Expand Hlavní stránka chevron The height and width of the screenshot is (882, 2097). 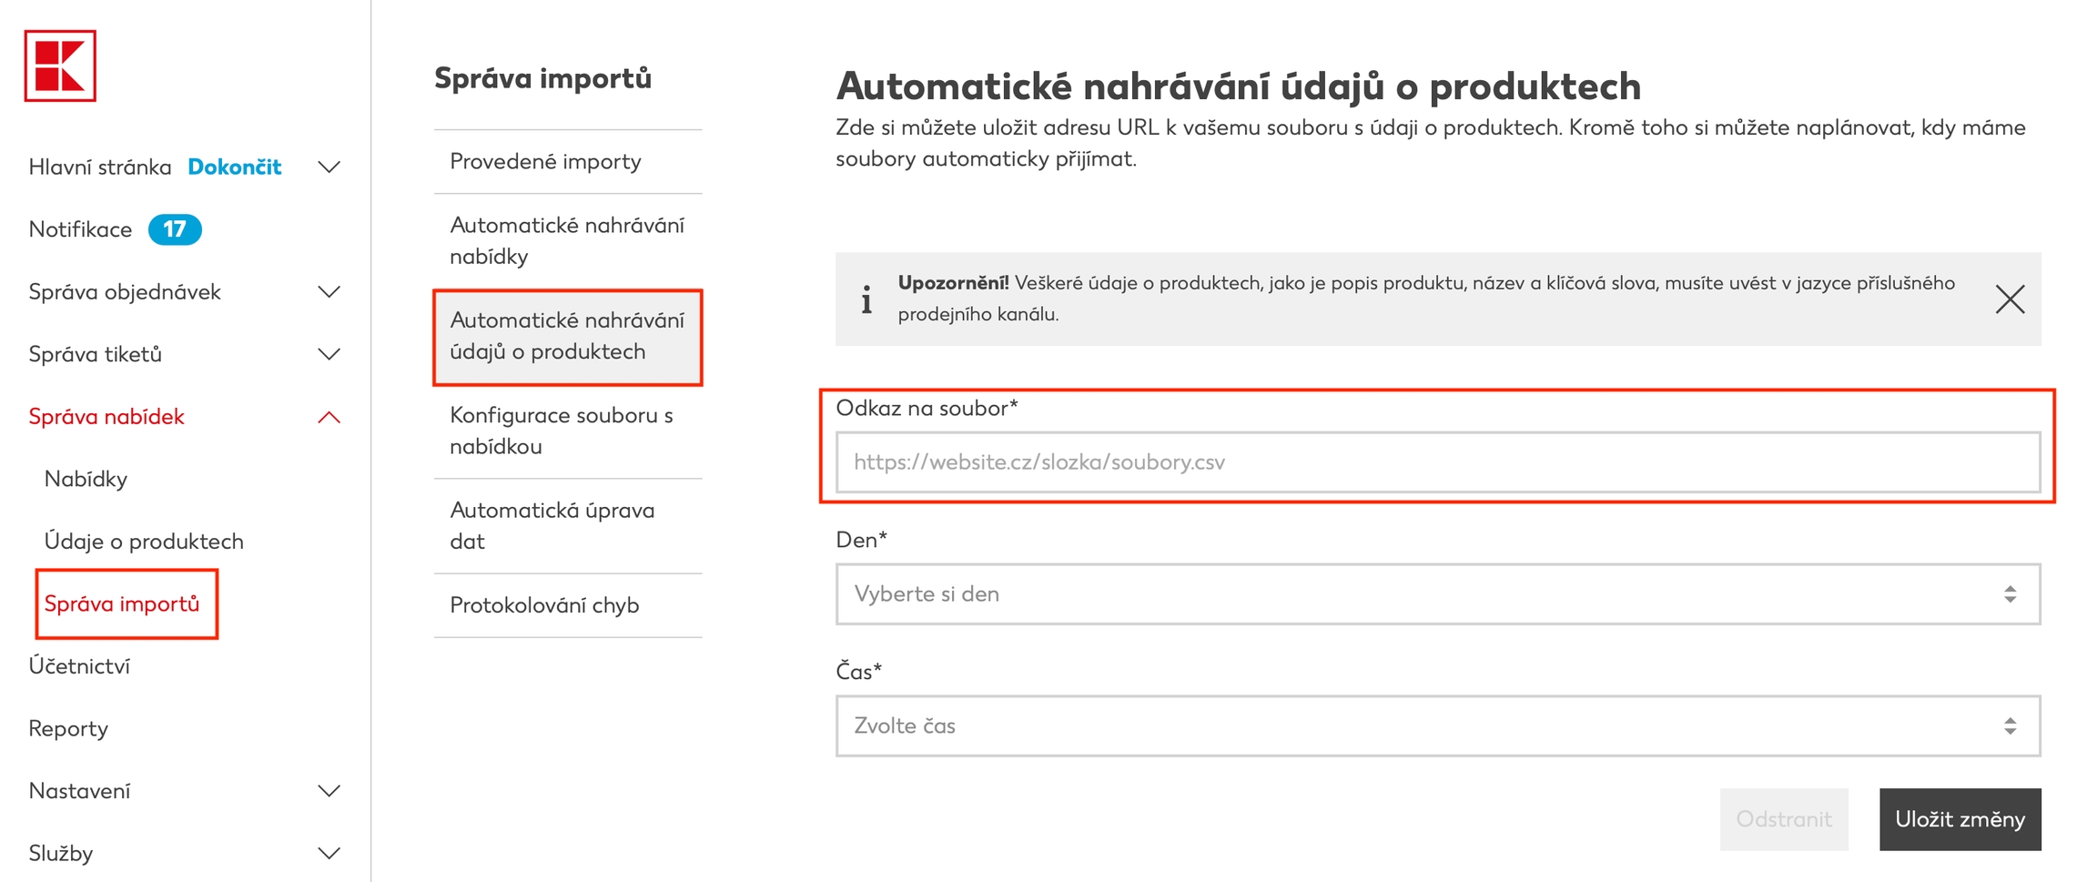(329, 167)
